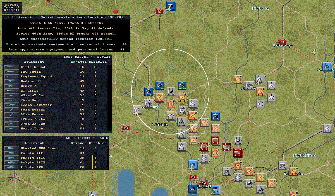Select the tan 18-19 rifle division counter
The image size is (335, 196).
tap(238, 165)
